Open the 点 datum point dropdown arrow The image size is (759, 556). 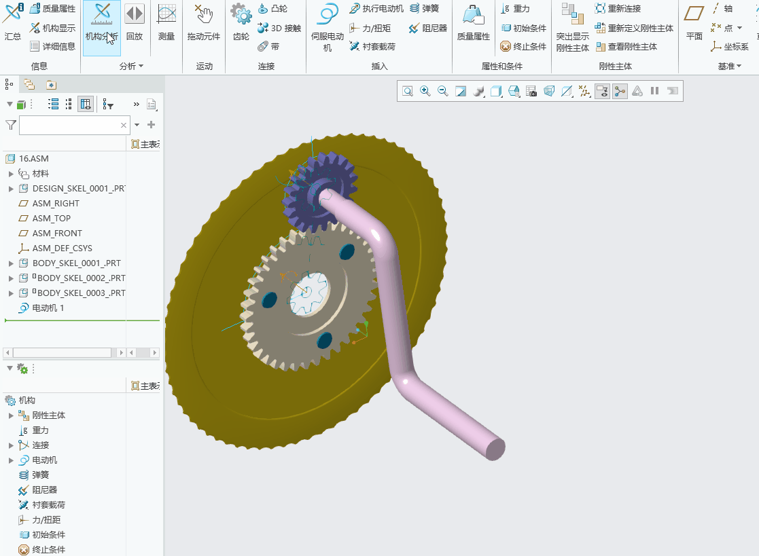739,28
